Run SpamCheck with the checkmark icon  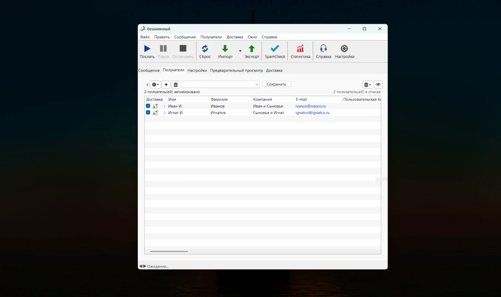coord(275,49)
